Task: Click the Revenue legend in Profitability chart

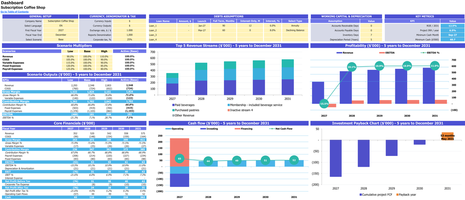Action: (x=345, y=52)
